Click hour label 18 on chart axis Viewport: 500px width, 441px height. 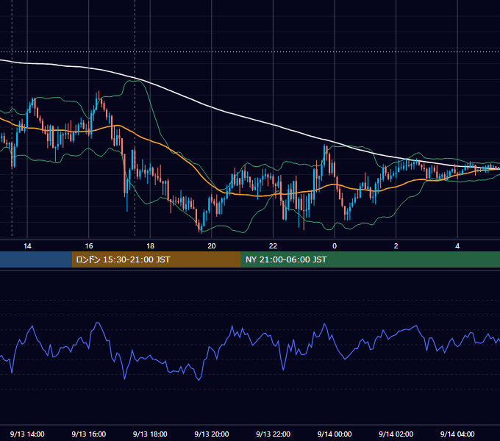(150, 246)
